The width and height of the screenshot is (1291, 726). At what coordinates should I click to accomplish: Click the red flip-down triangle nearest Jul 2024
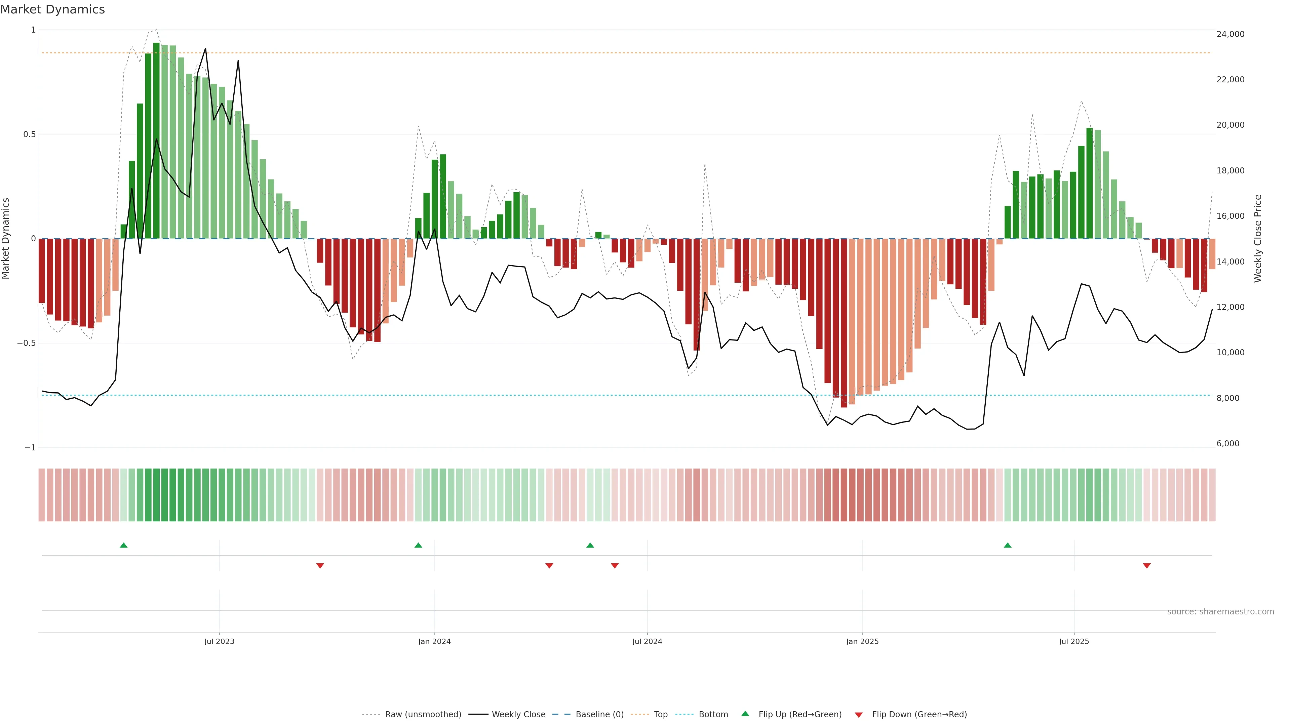pyautogui.click(x=615, y=566)
